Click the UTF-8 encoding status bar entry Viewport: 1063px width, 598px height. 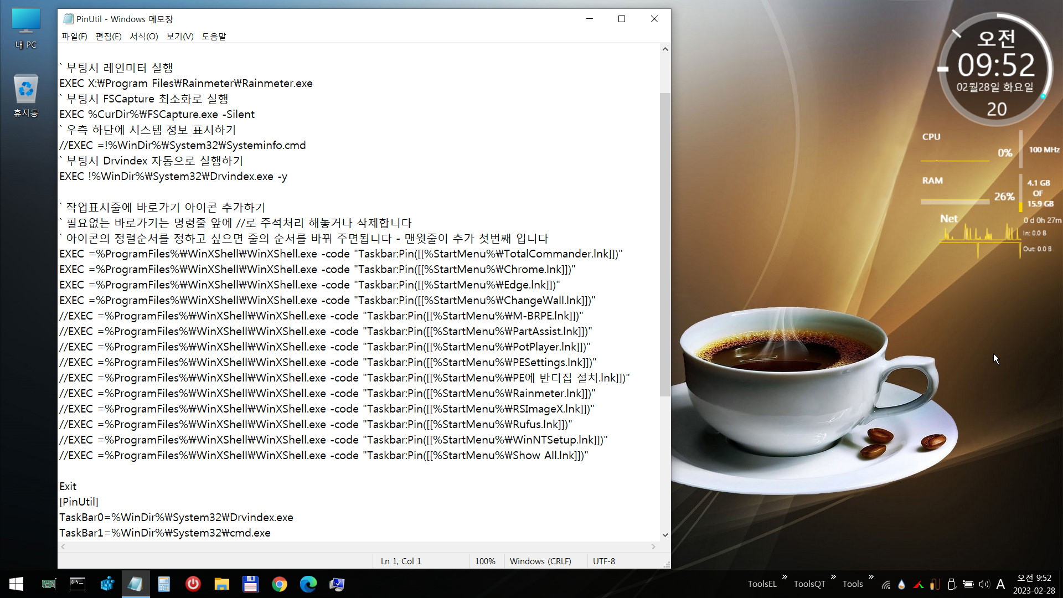tap(604, 561)
